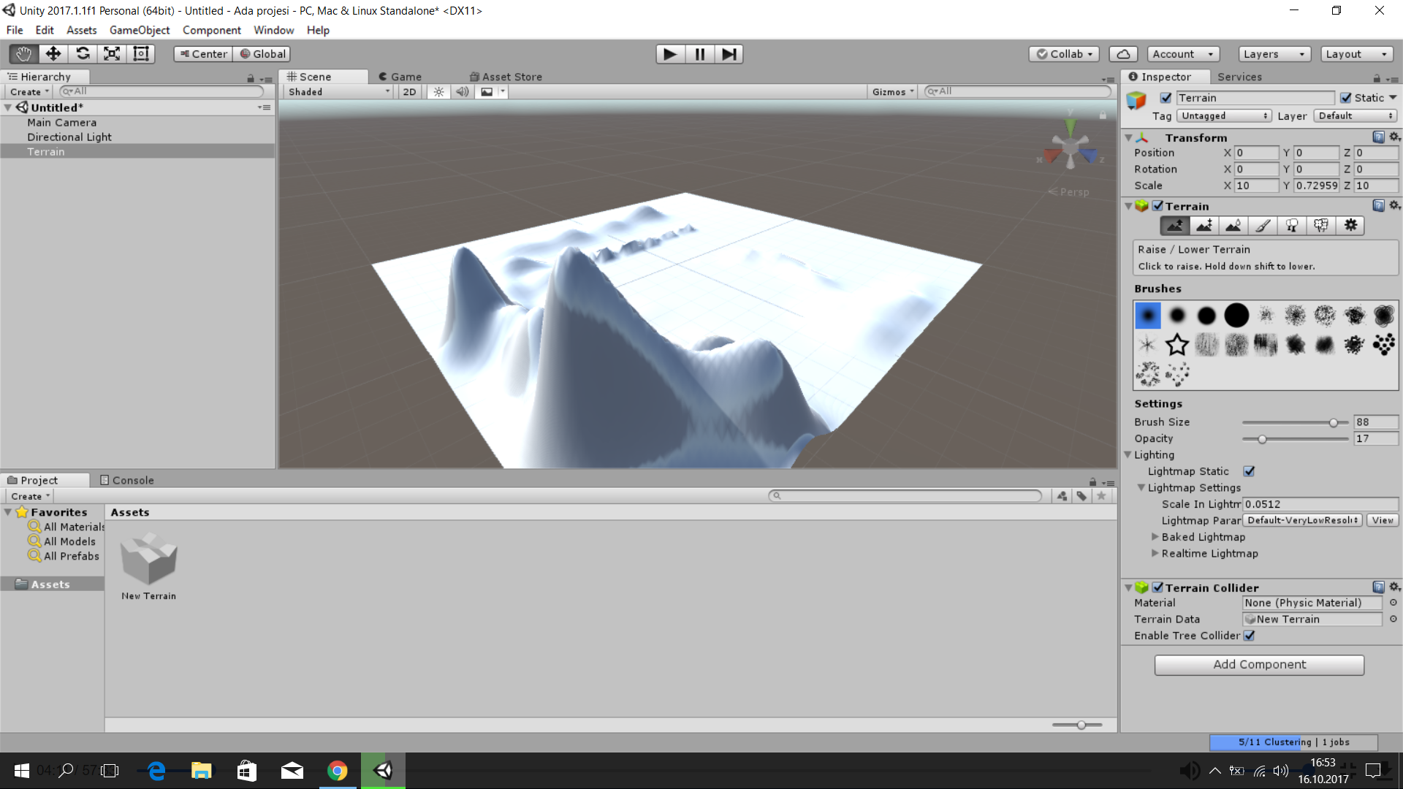This screenshot has height=789, width=1403.
Task: Open the Layers dropdown
Action: click(1274, 54)
